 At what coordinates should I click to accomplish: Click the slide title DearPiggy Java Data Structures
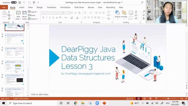coord(88,58)
